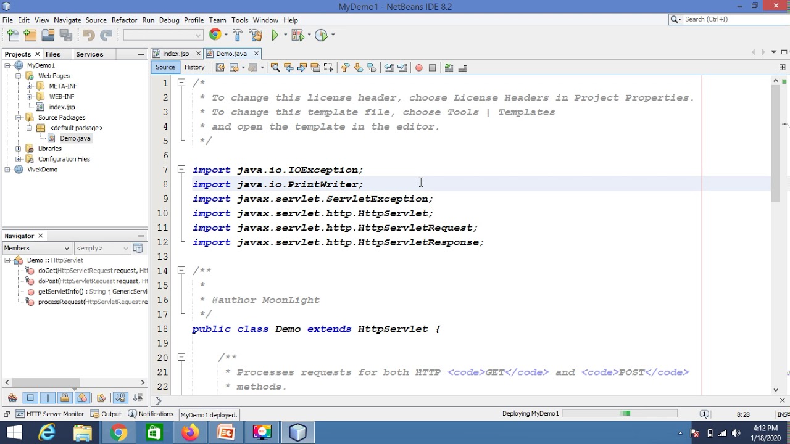Viewport: 790px width, 444px height.
Task: Click the Next Bookmark icon
Action: pos(359,68)
